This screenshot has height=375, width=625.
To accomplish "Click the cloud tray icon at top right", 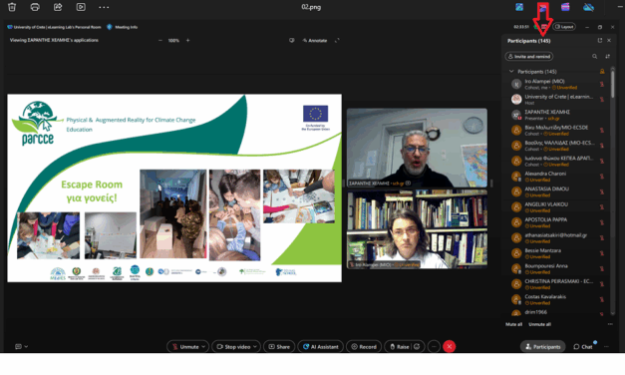I will [x=588, y=7].
